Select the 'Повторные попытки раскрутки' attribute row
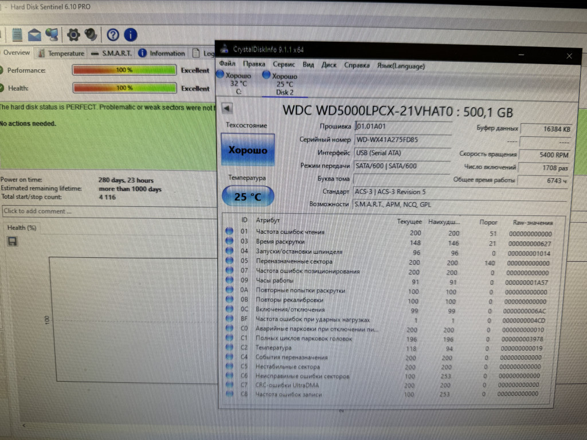587x440 pixels. tap(388, 290)
